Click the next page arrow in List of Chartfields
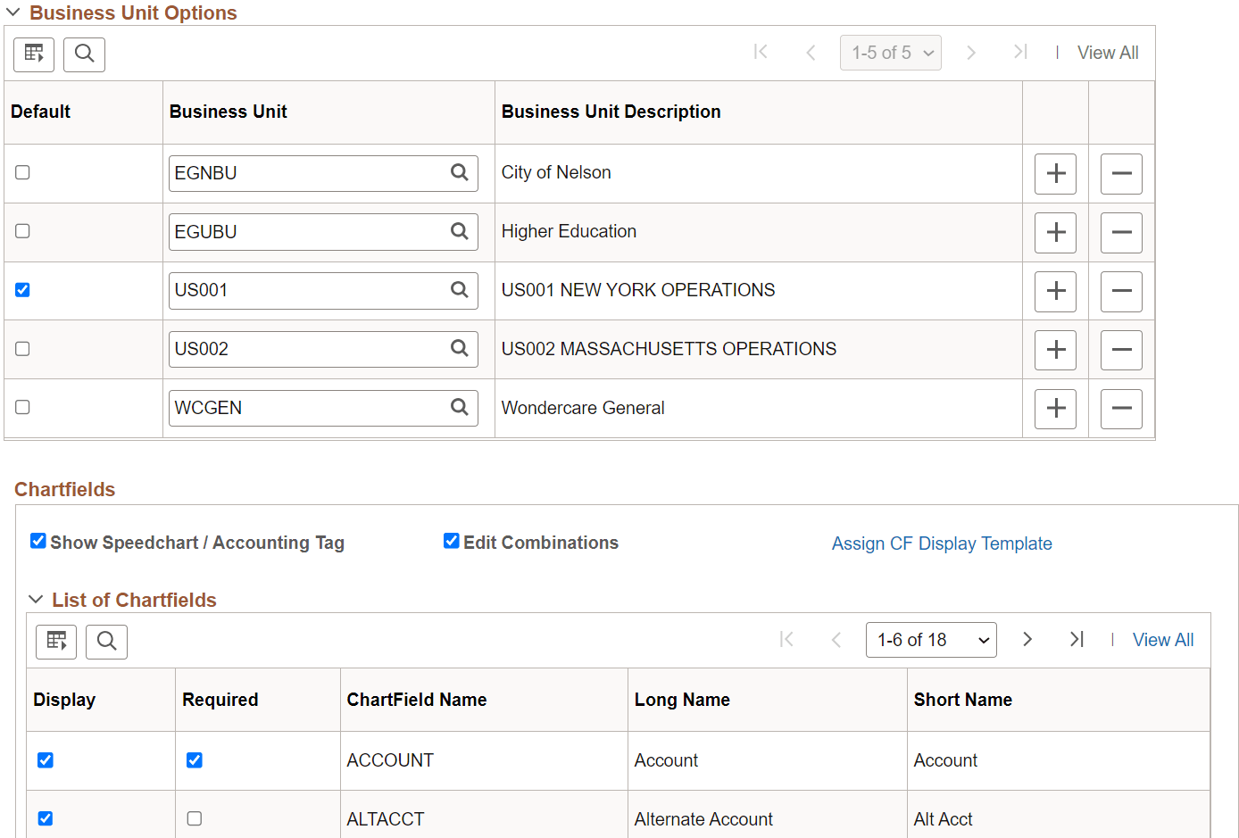 pos(1027,639)
